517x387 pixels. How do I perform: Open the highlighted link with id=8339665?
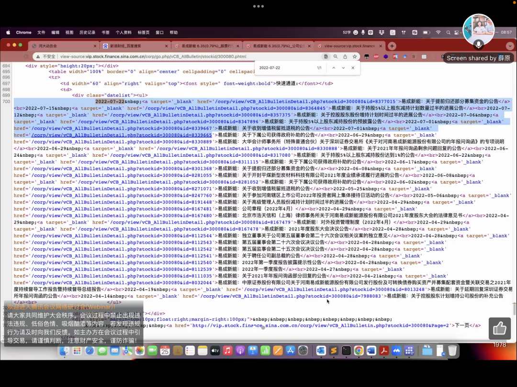(x=122, y=135)
